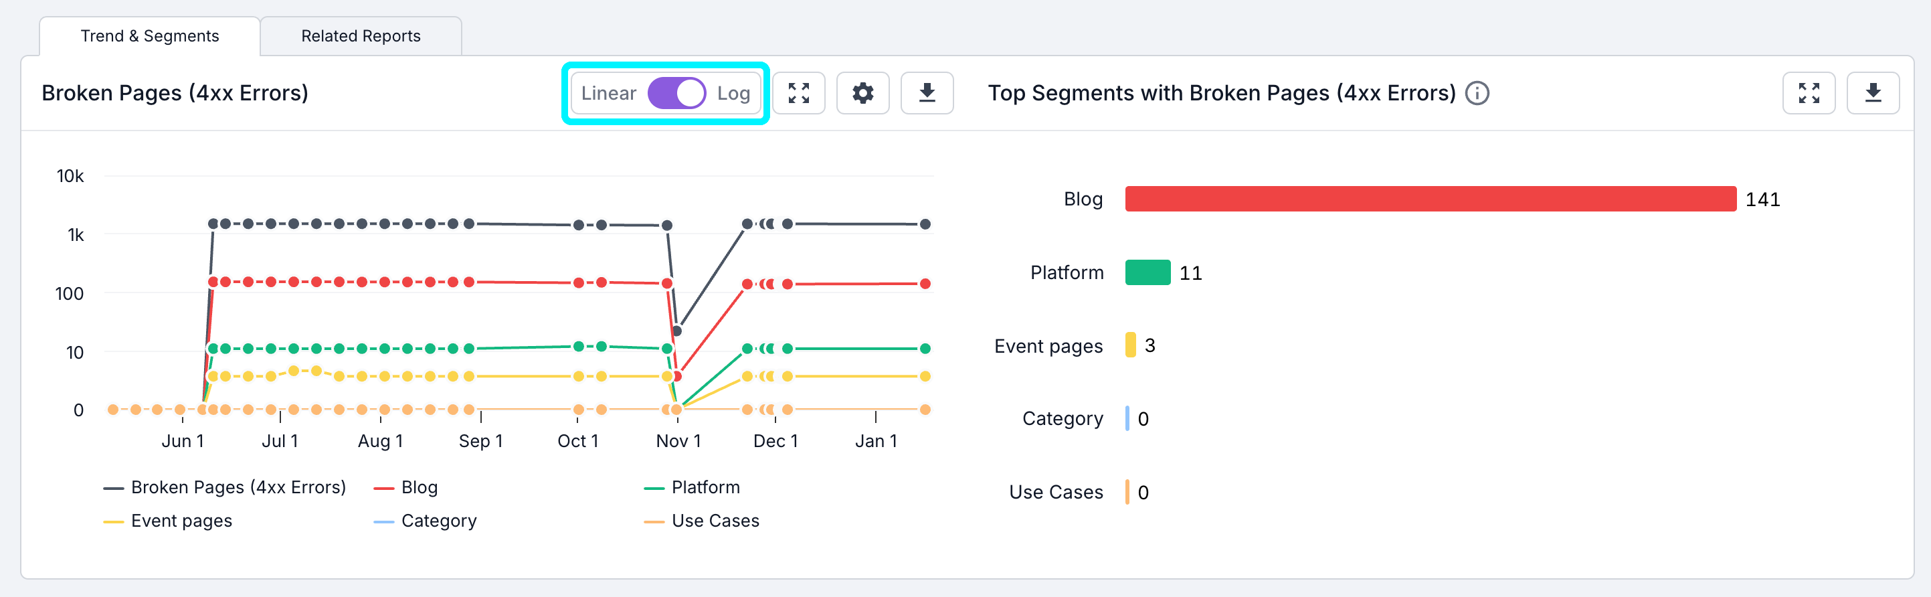The height and width of the screenshot is (597, 1931).
Task: Toggle Use Cases series in legend
Action: [715, 521]
